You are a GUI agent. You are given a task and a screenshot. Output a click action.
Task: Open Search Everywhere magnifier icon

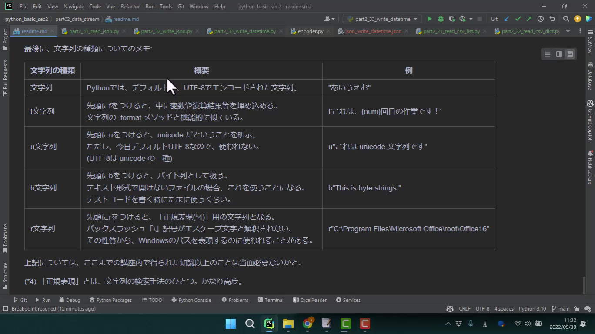(x=566, y=19)
